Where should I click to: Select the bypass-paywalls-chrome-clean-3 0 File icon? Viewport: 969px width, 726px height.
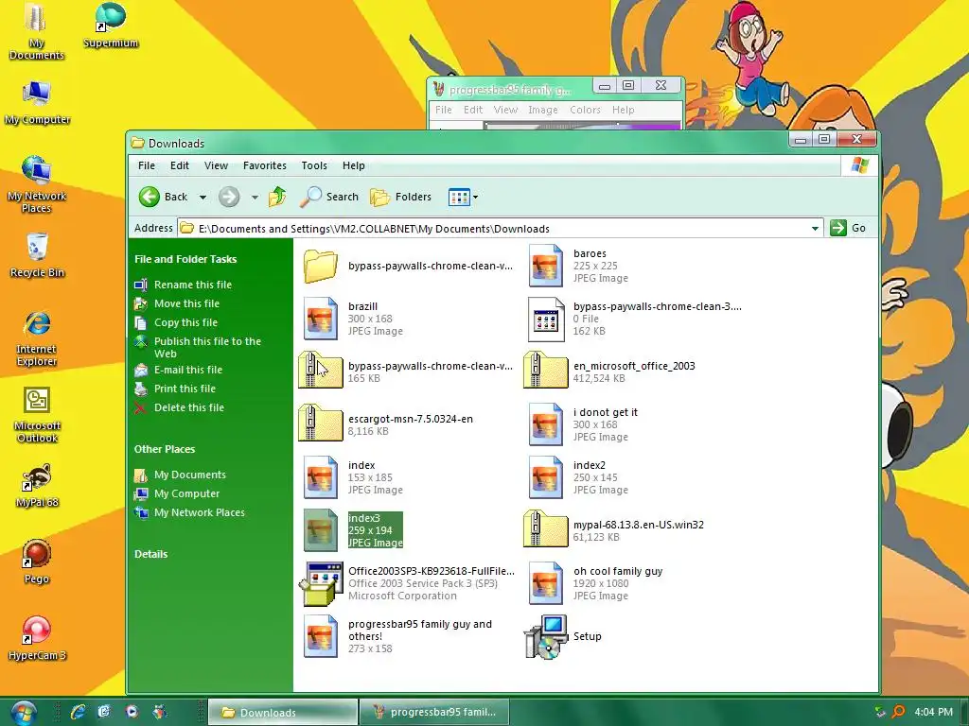coord(546,320)
